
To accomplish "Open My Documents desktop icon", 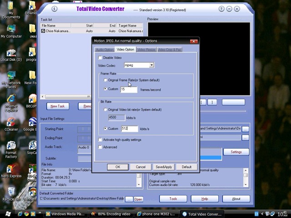I will [x=11, y=10].
